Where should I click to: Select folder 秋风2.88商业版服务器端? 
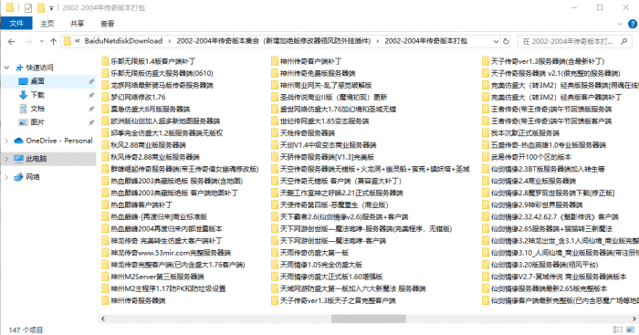pyautogui.click(x=144, y=145)
